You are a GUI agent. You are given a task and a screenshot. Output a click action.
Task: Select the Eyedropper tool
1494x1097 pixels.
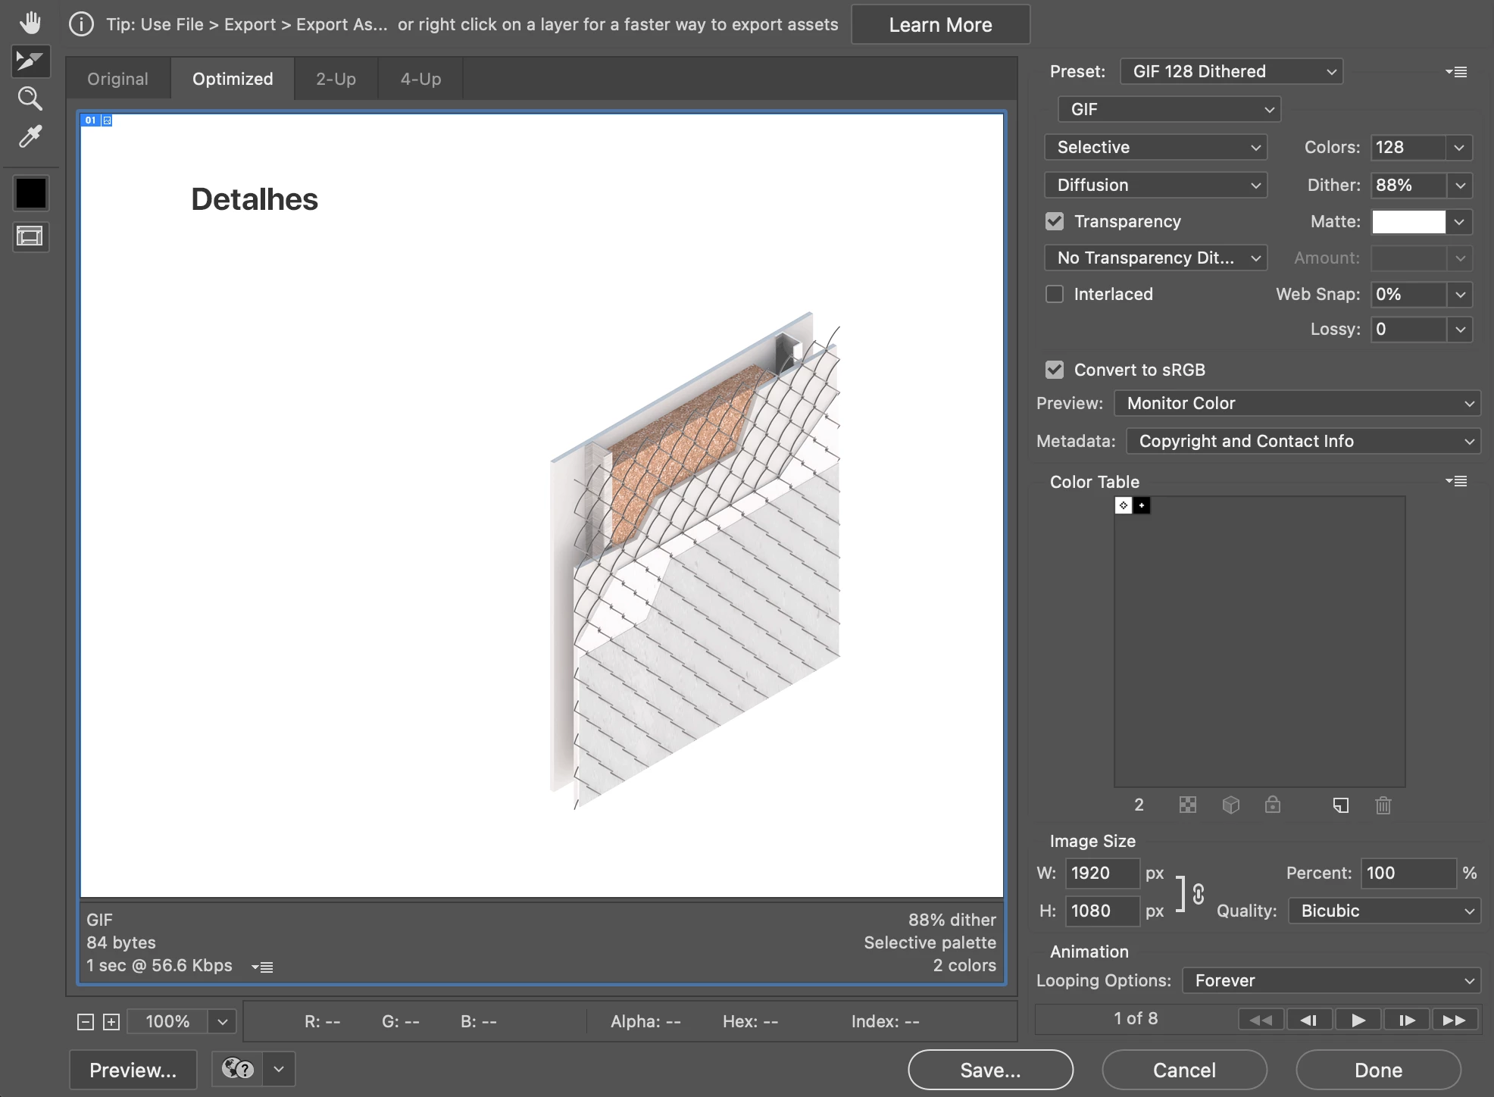[x=30, y=136]
